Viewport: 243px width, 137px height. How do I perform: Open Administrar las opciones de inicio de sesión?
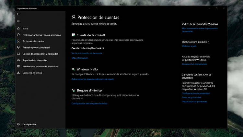[93, 79]
